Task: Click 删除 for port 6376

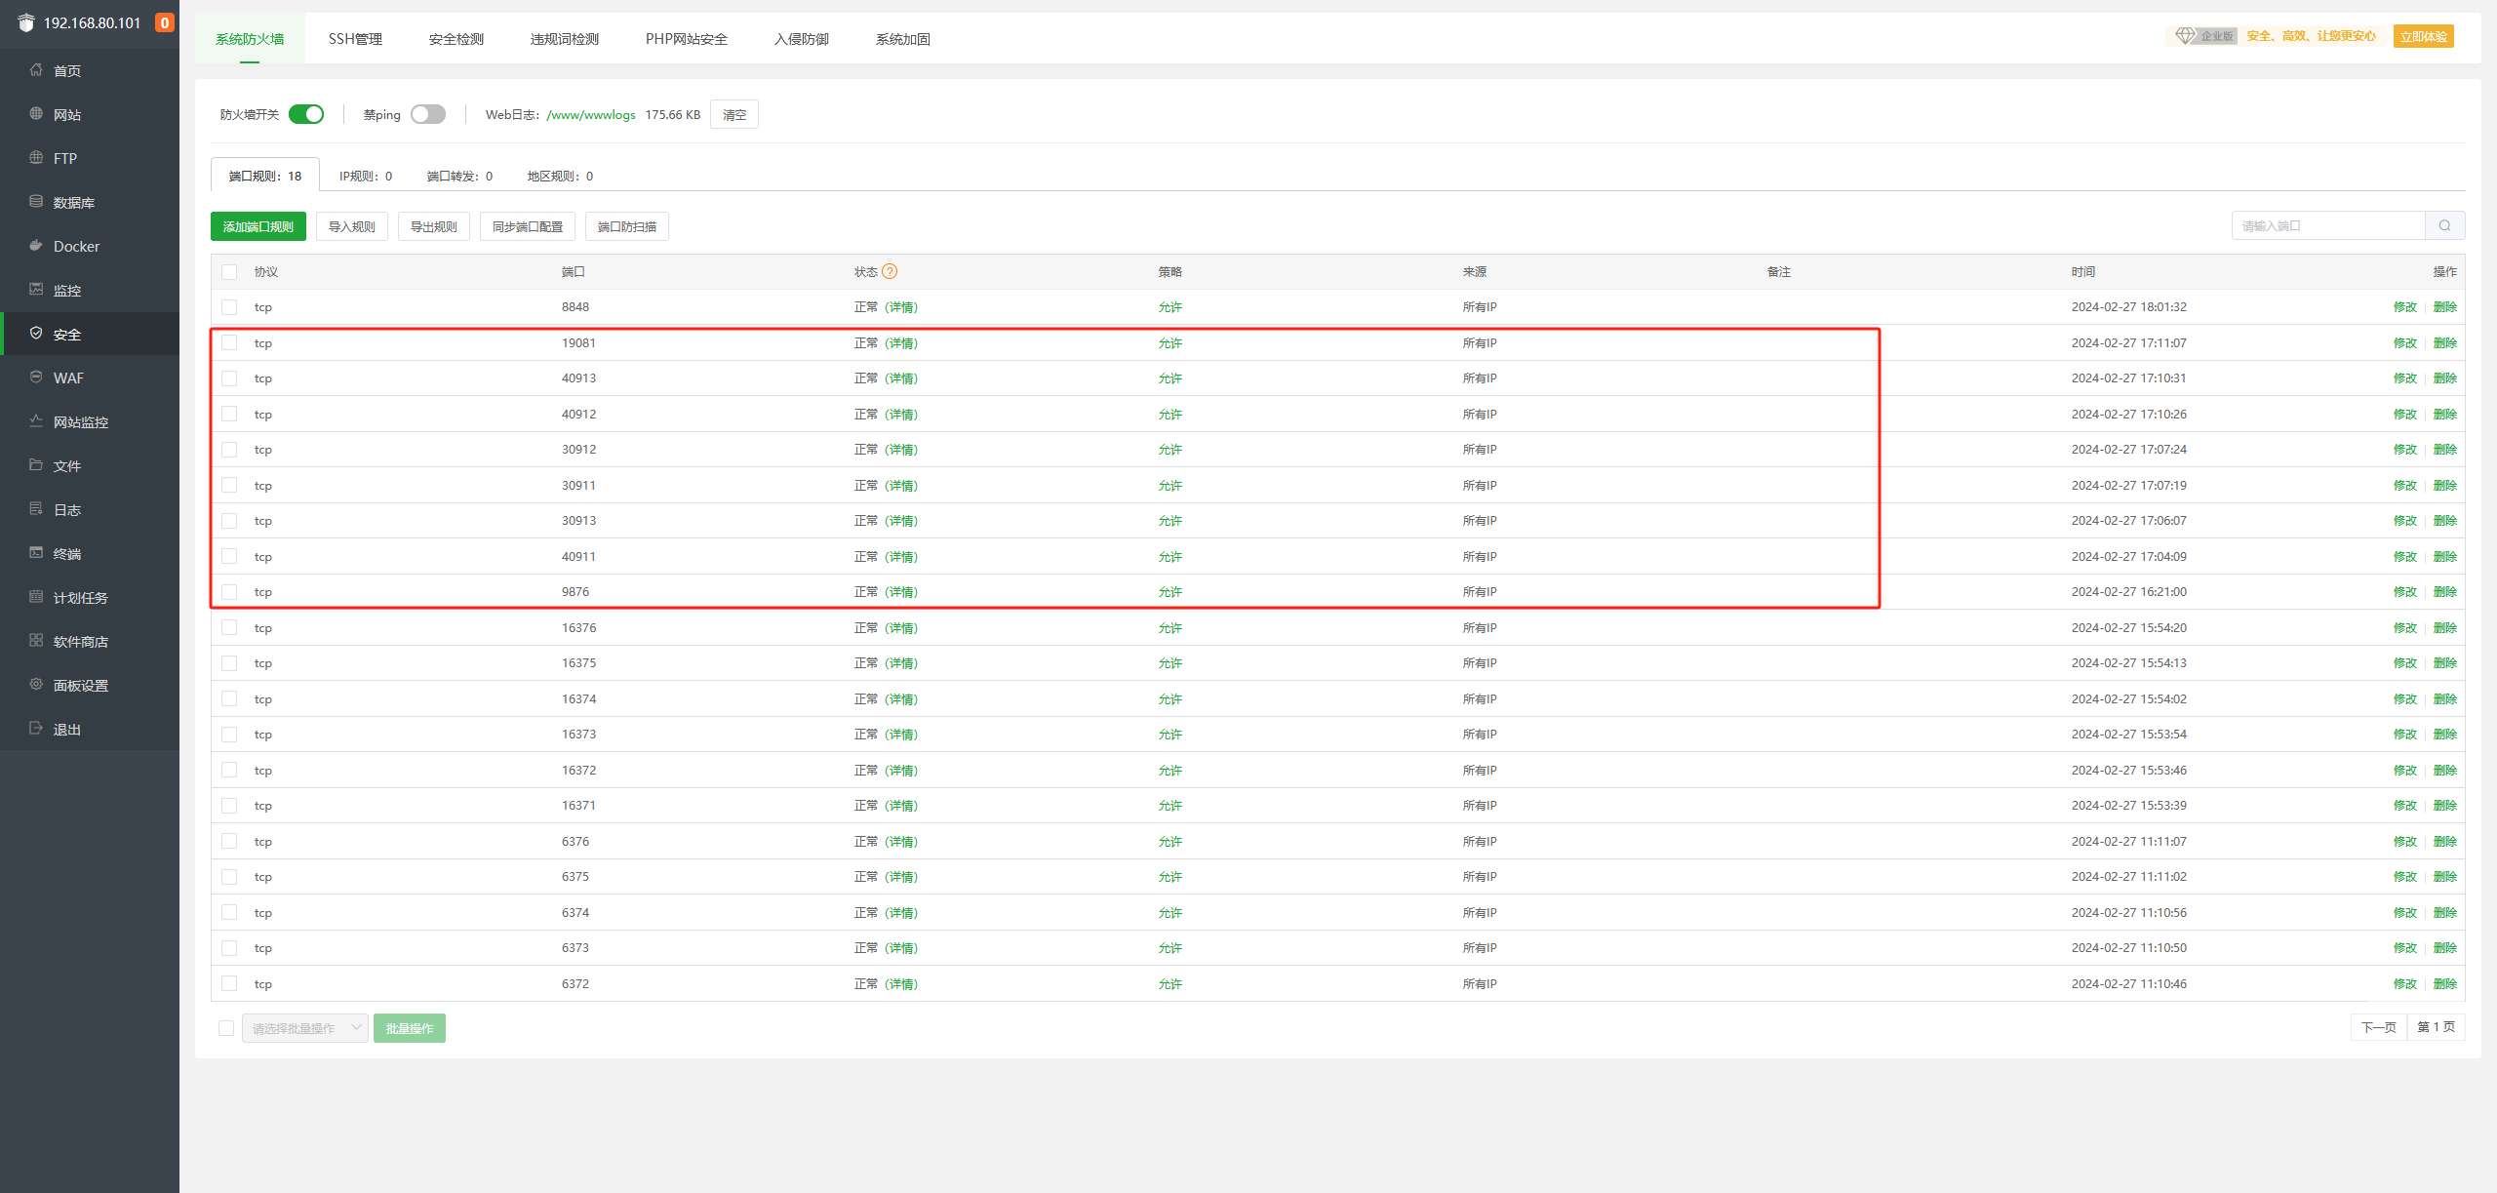Action: [x=2445, y=842]
